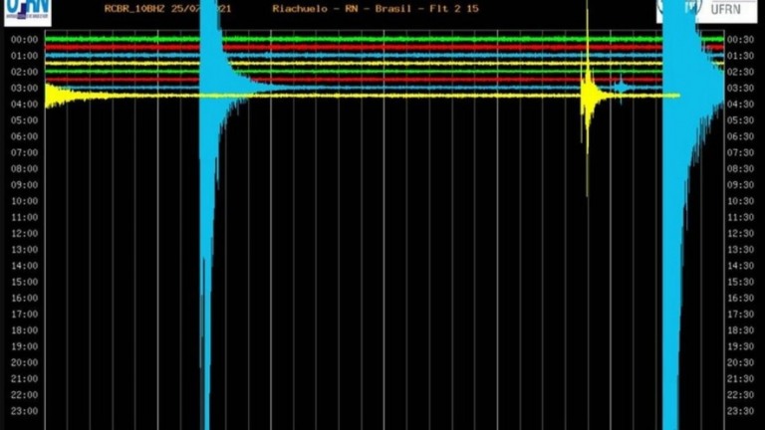Click the '22:30' time label
Screen dimensions: 765x430
click(741, 395)
